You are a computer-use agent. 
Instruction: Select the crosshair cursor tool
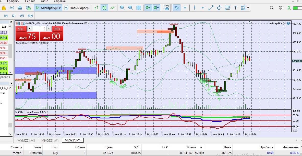click(185, 8)
